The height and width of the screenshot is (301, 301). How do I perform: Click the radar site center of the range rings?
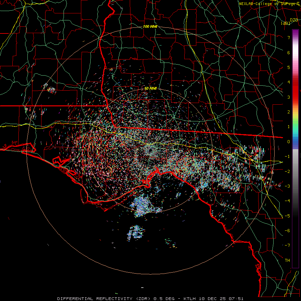[150, 150]
